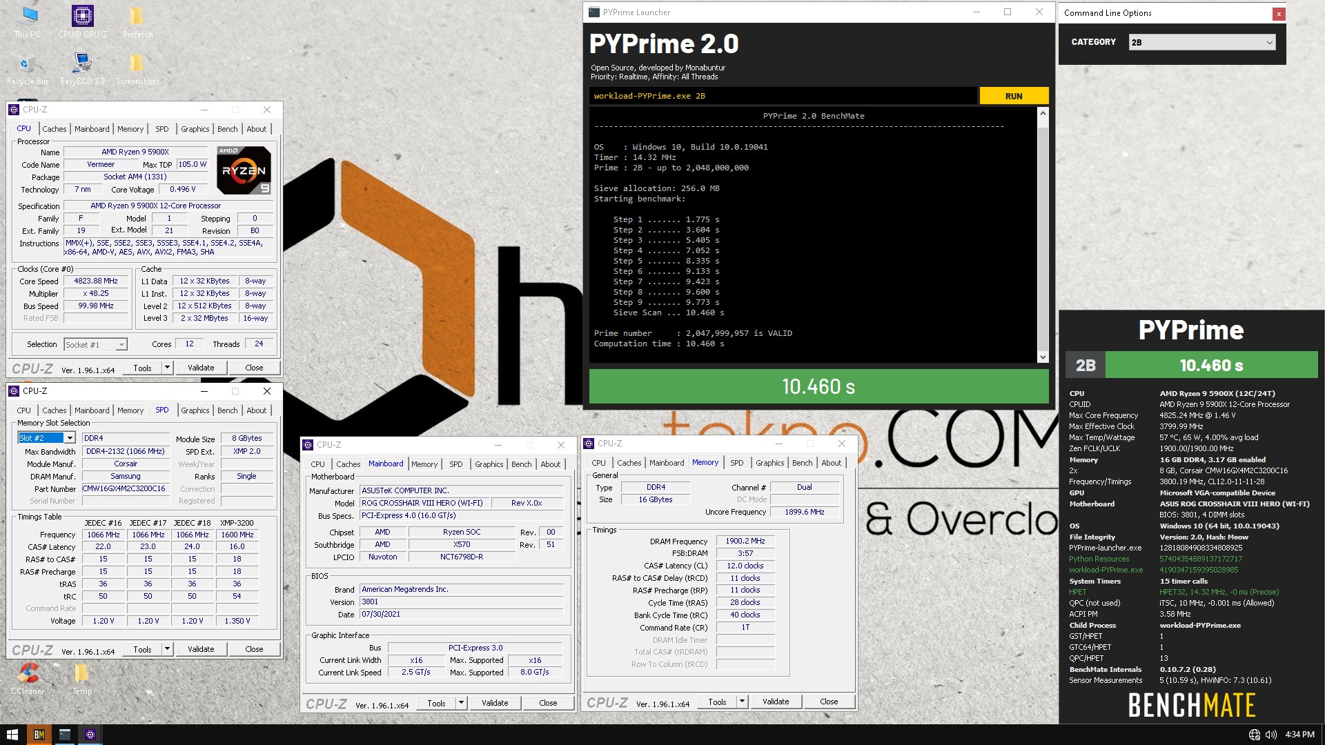Run the PYPrime benchmark
The height and width of the screenshot is (745, 1325).
(x=1014, y=96)
